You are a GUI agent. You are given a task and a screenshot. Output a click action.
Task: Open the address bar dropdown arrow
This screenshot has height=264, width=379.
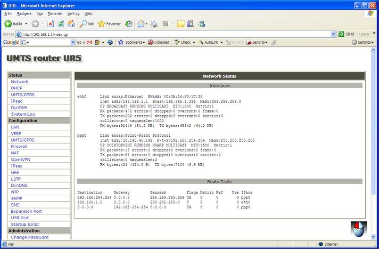[x=333, y=34]
